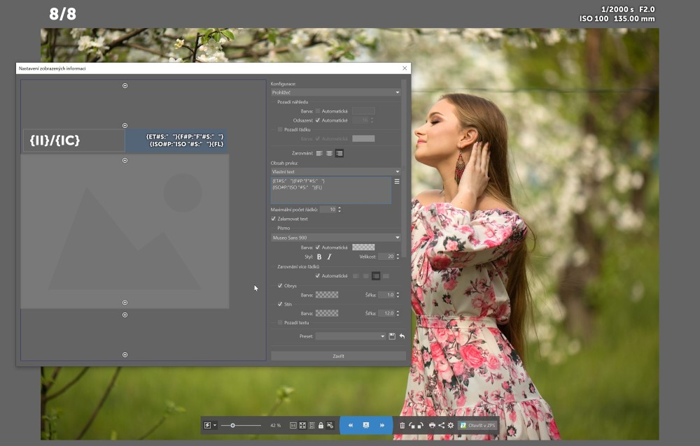Screen dimensions: 700x446
Task: Rotate photo left icon
Action: coord(412,426)
